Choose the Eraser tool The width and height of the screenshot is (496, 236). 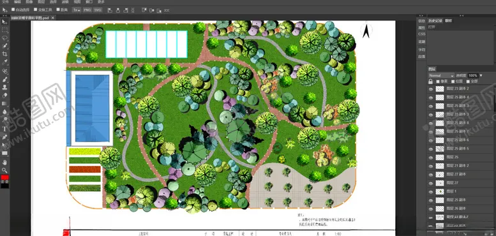pos(4,96)
